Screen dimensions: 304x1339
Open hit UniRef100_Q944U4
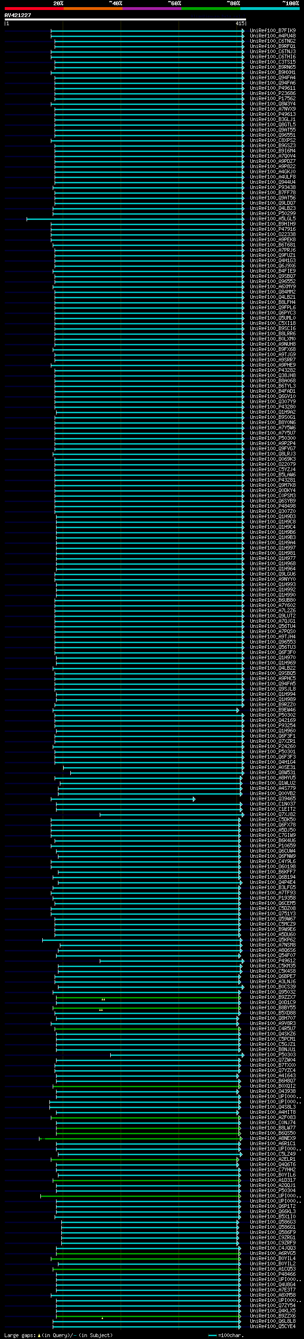[273, 182]
